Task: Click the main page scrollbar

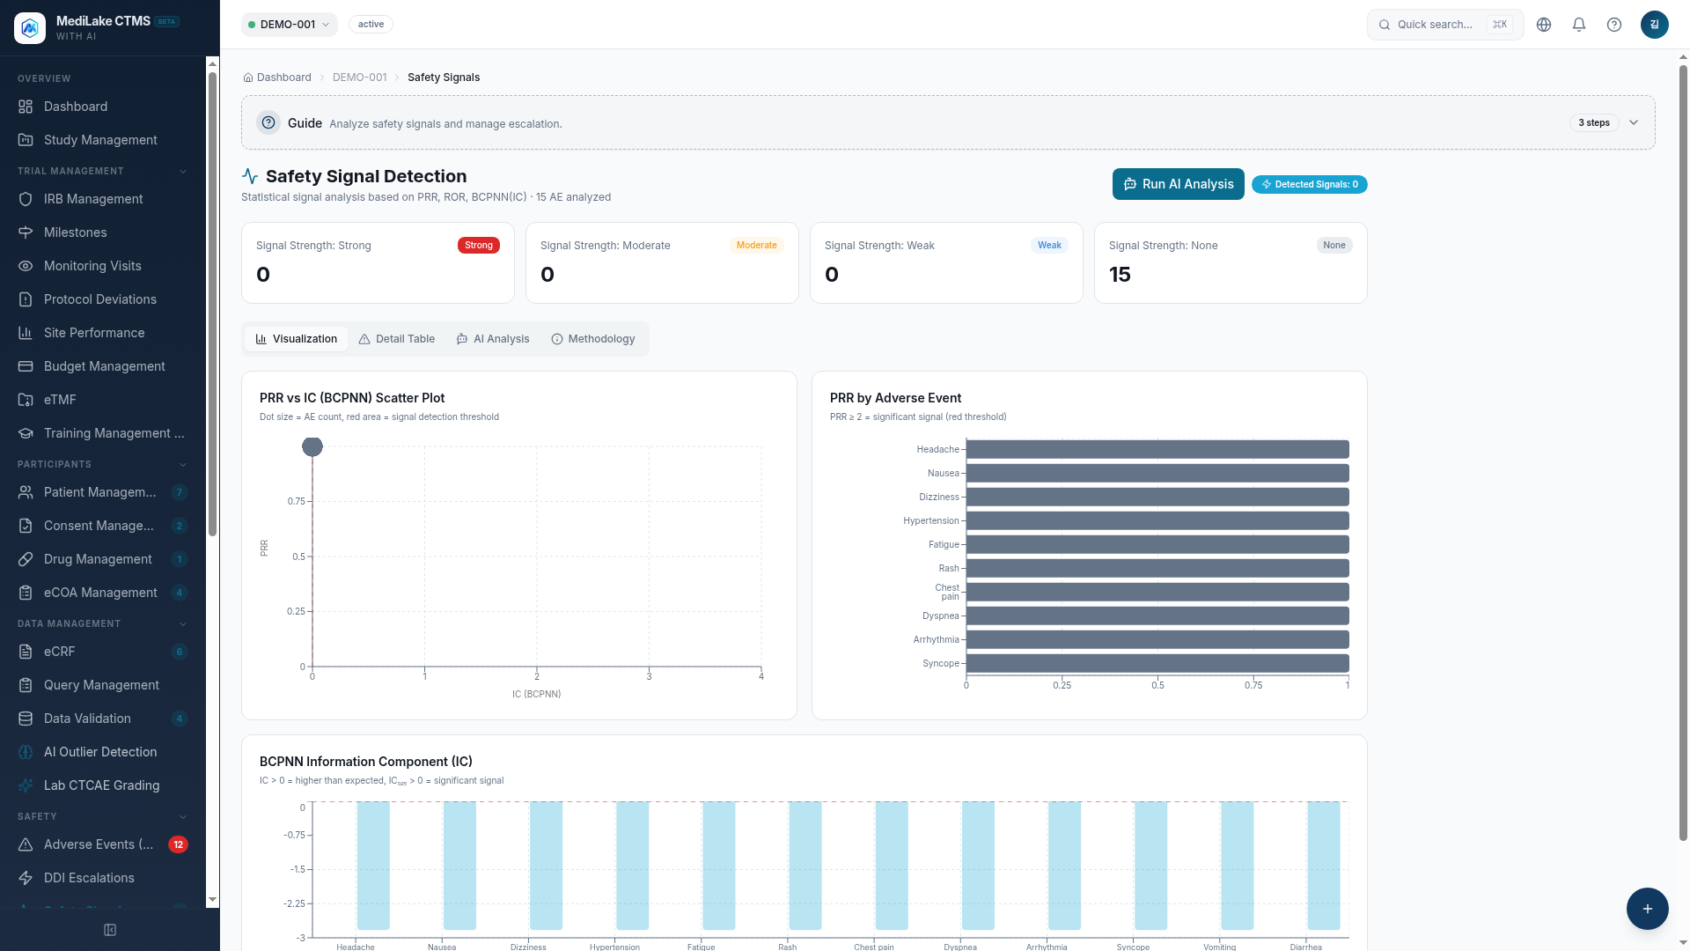Action: pyautogui.click(x=1683, y=453)
